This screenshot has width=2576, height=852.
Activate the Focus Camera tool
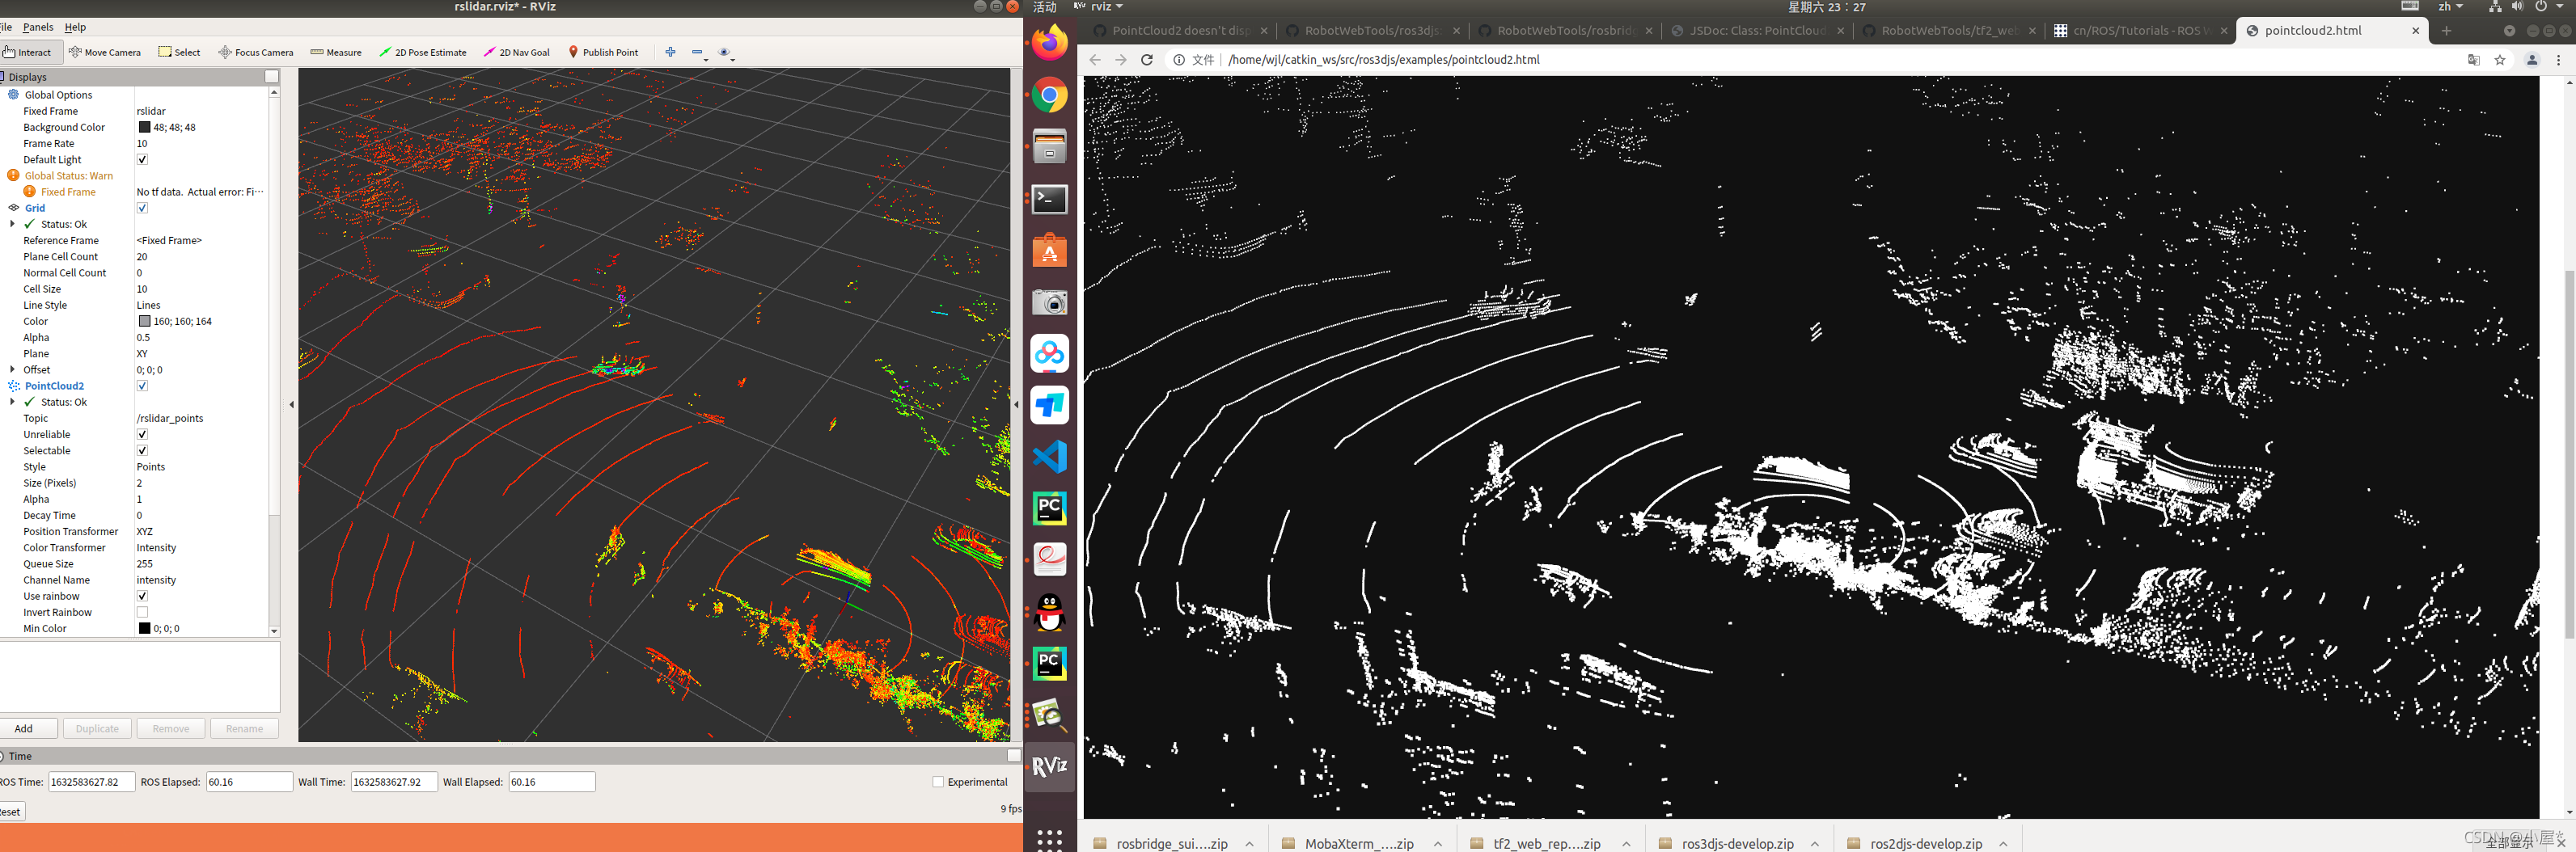256,52
